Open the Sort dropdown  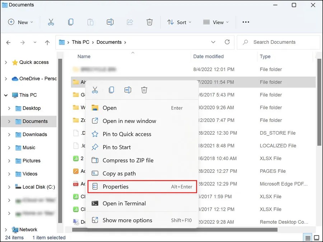pos(179,22)
